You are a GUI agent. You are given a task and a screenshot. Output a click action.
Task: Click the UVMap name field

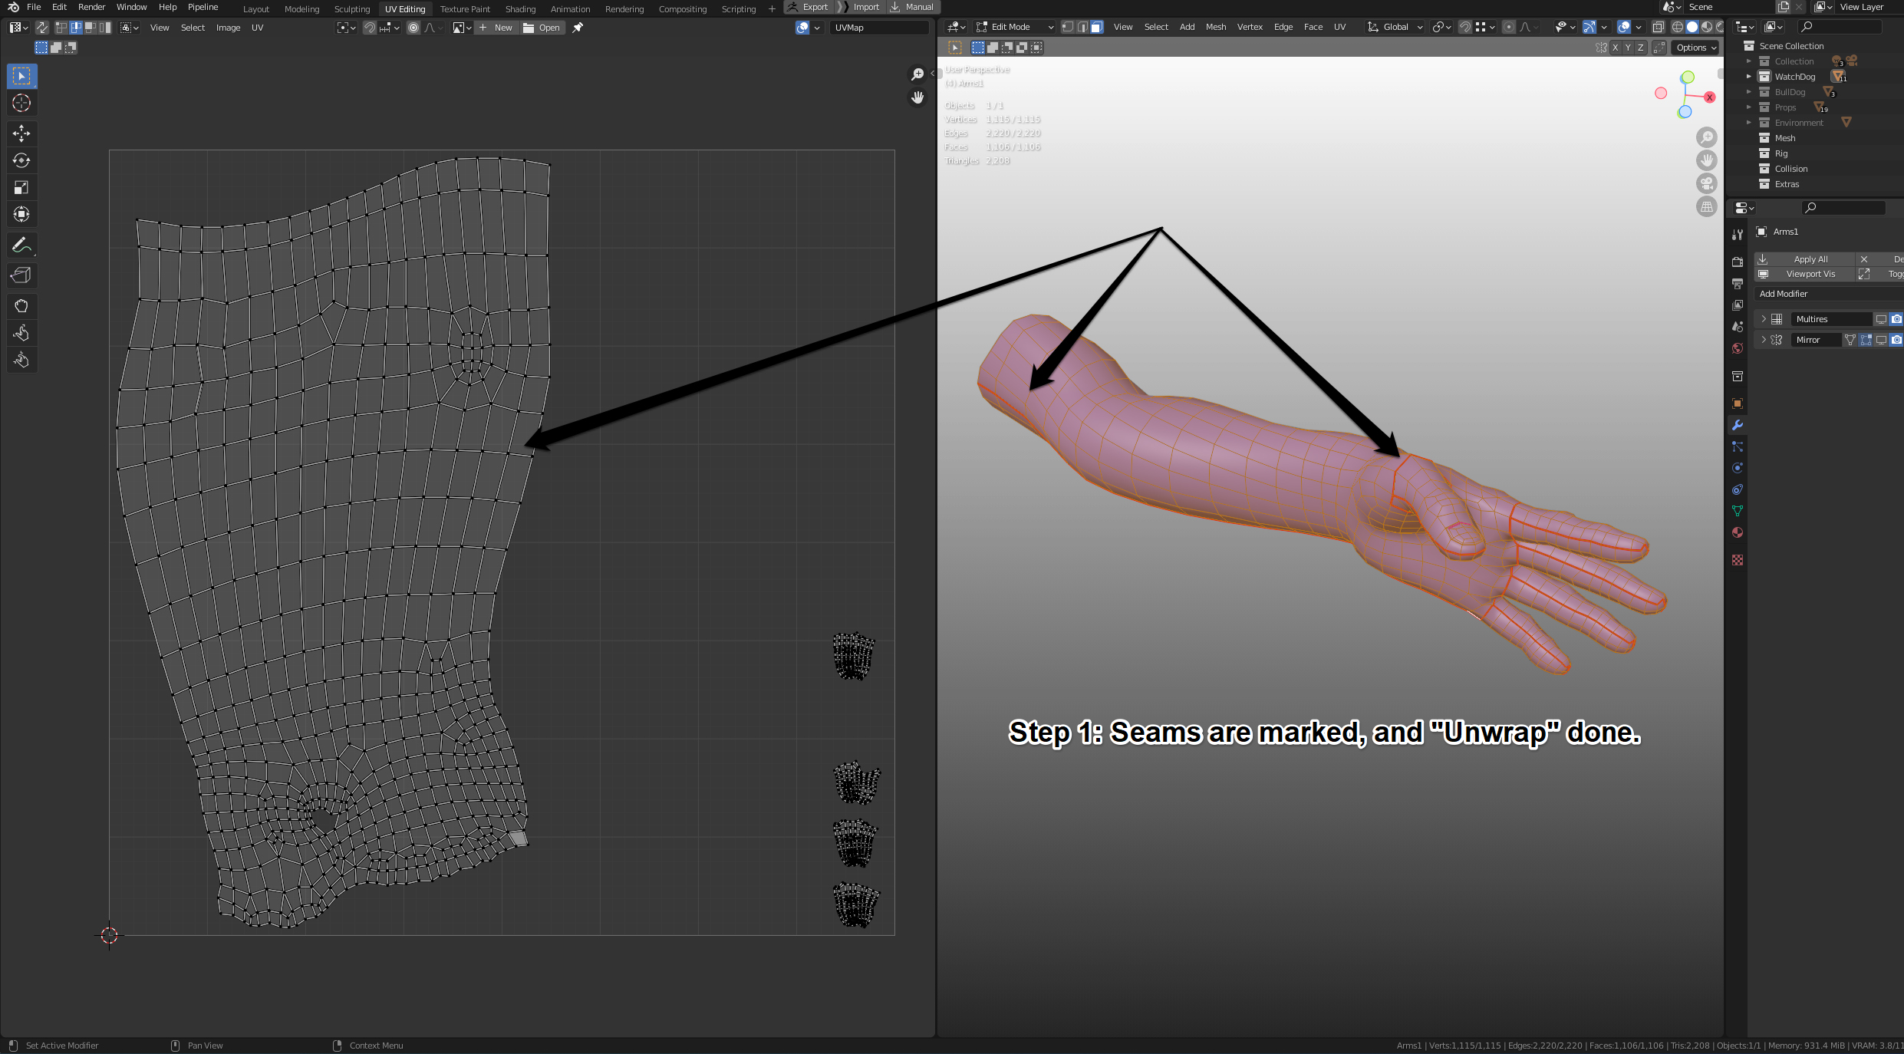[879, 28]
